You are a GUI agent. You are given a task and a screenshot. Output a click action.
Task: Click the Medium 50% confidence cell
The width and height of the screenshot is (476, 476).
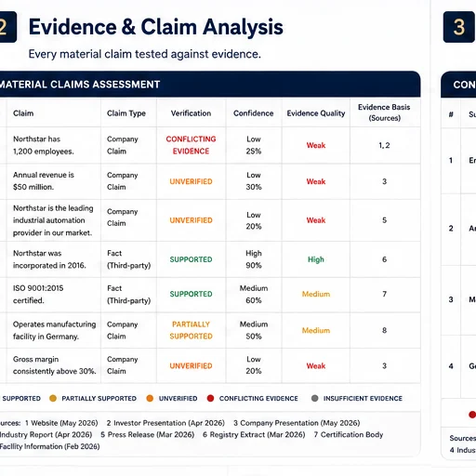pos(254,330)
